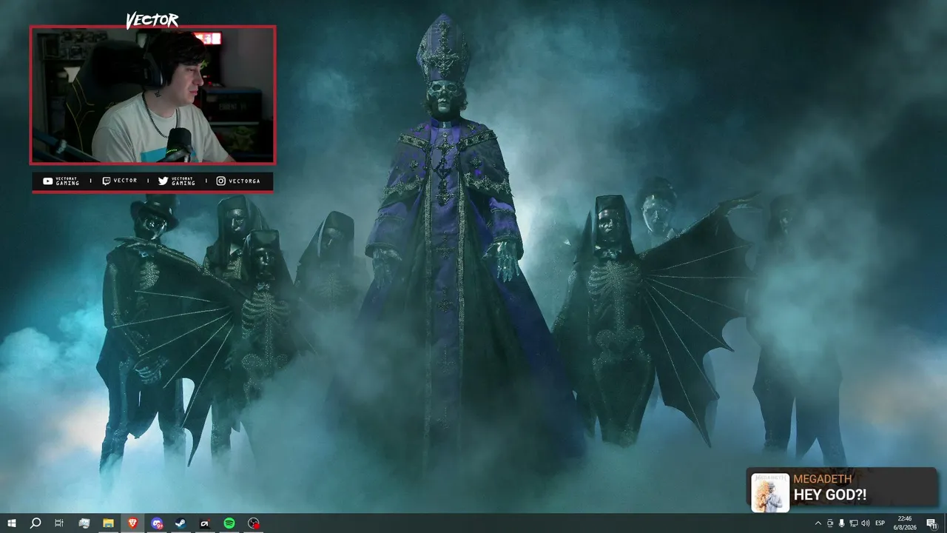
Task: Open Discord with the 9+ badge
Action: tap(157, 523)
